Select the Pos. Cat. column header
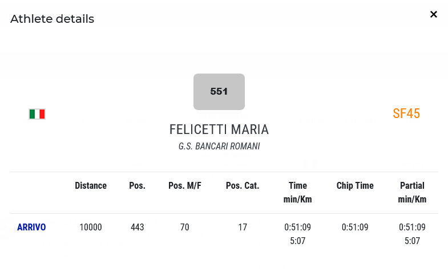This screenshot has width=448, height=272. click(x=243, y=186)
